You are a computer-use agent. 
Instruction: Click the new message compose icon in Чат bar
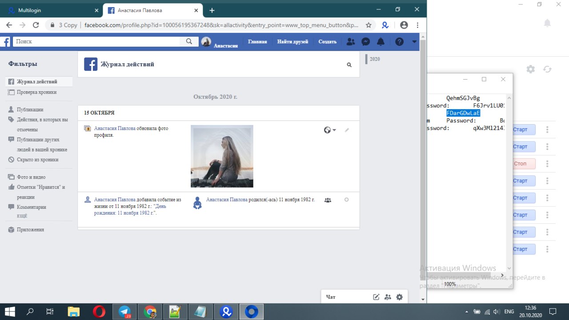(376, 297)
